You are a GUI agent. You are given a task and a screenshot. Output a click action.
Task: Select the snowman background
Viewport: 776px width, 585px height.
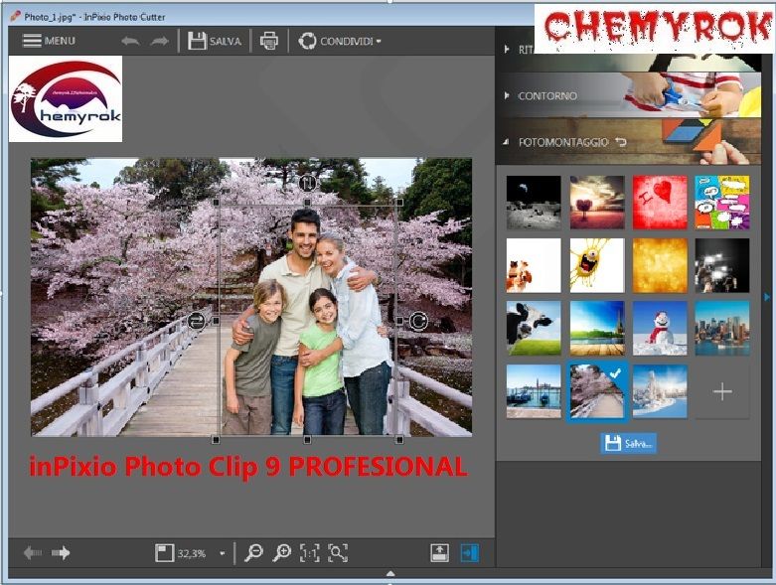click(660, 329)
